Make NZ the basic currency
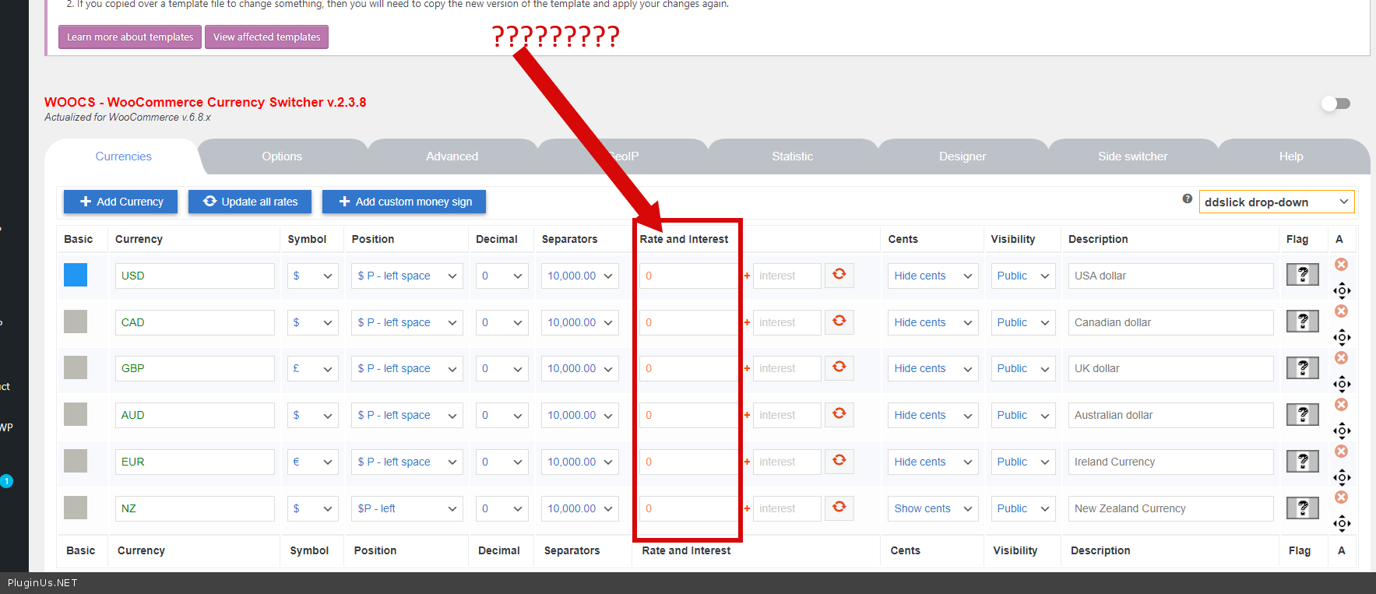 pos(76,508)
